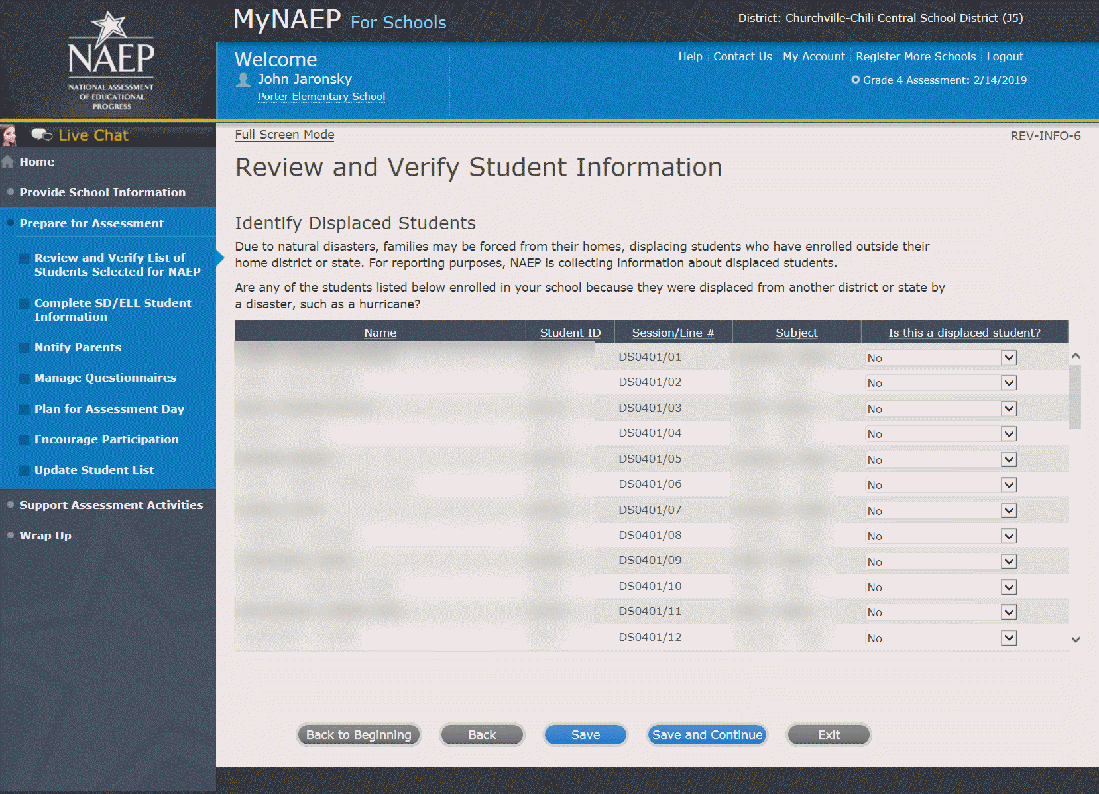Open Porter Elementary School link
This screenshot has height=794, width=1099.
(321, 97)
